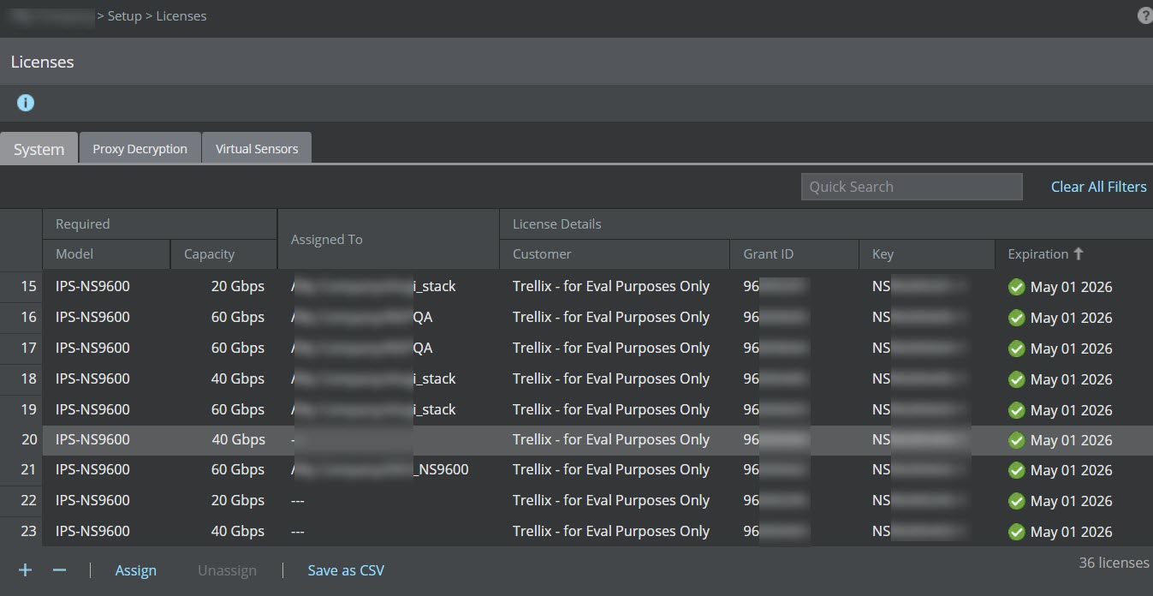Sort by the Customer column header
Viewport: 1153px width, 596px height.
click(x=615, y=254)
